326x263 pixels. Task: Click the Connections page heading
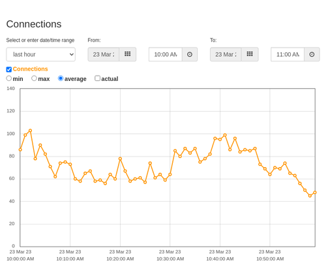point(34,24)
